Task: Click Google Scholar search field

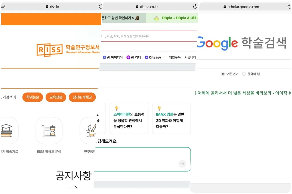Action: click(x=244, y=64)
